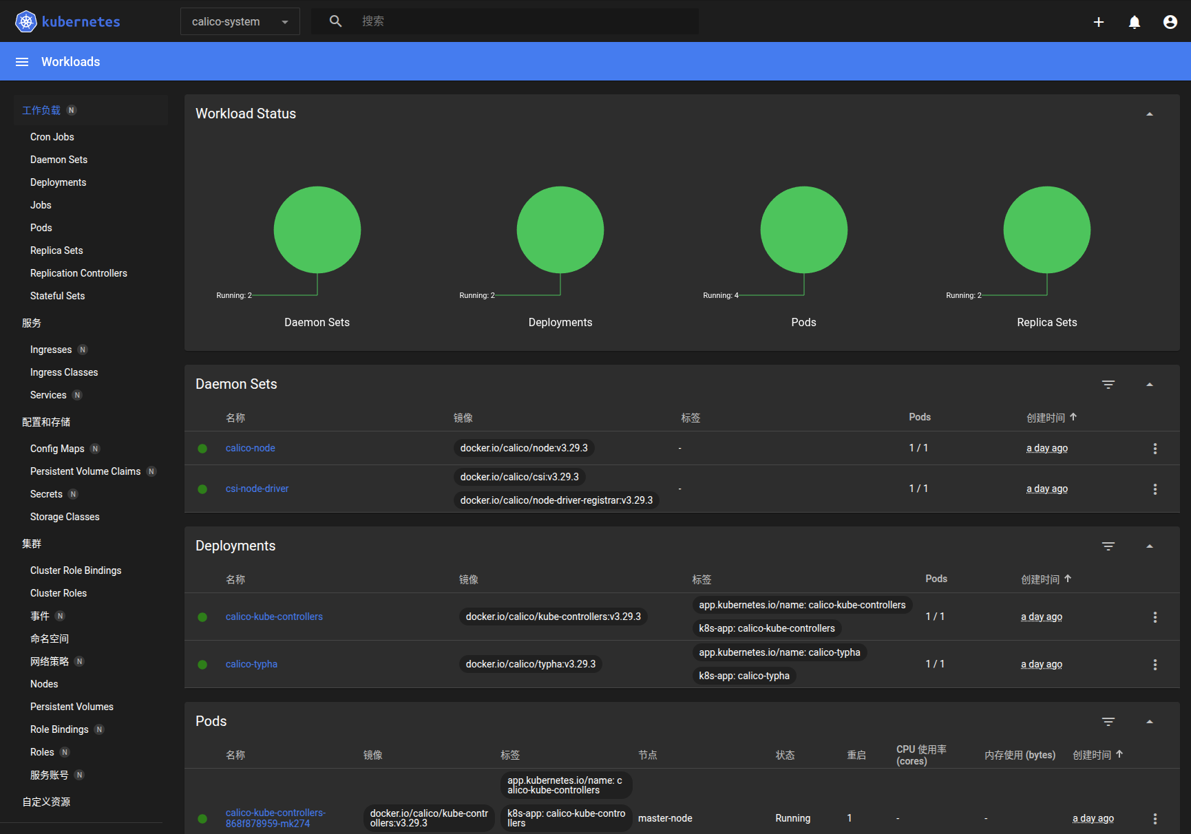Screen dimensions: 1191x834
Task: Open Cron Jobs in sidebar
Action: (x=52, y=137)
